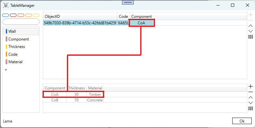Select the Component table in the list
This screenshot has height=128, width=255.
coord(21,39)
